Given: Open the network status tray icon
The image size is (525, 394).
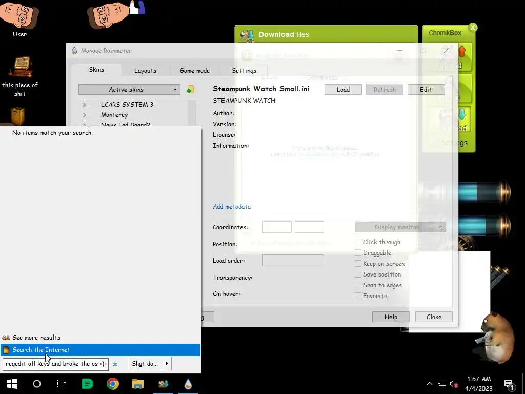Looking at the screenshot, I should 441,384.
